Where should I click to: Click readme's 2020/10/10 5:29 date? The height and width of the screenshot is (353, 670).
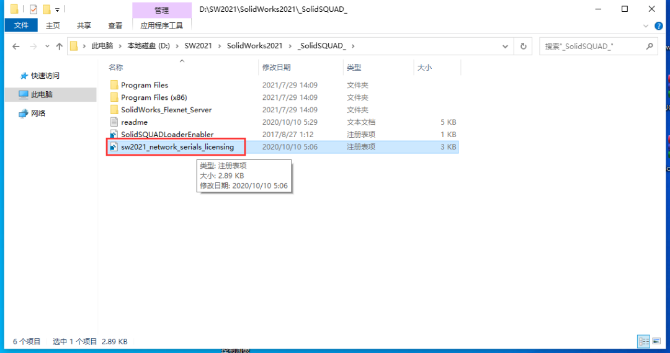290,122
